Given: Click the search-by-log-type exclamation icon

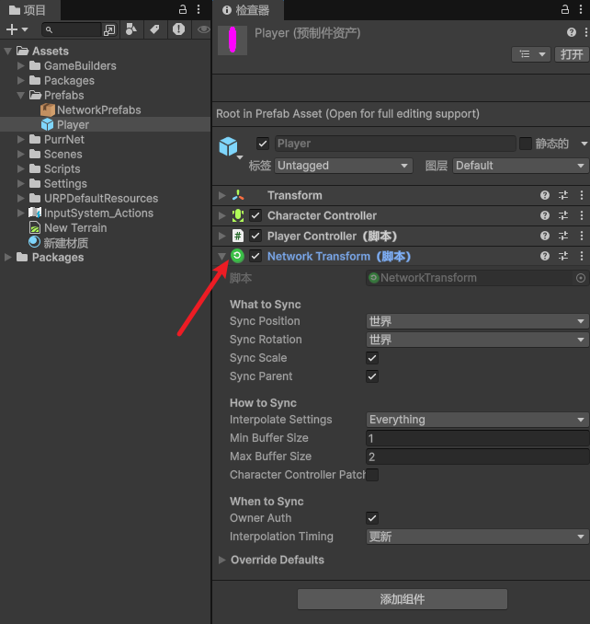Looking at the screenshot, I should click(179, 29).
